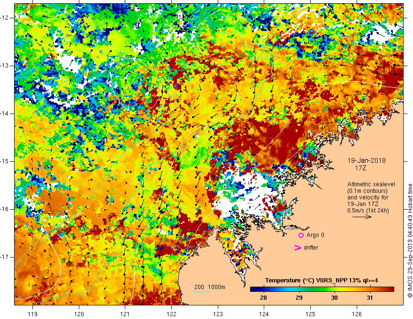Click '0.5m/s (1kt 24h)' scale text
Screen dimensions: 413x319
368,211
